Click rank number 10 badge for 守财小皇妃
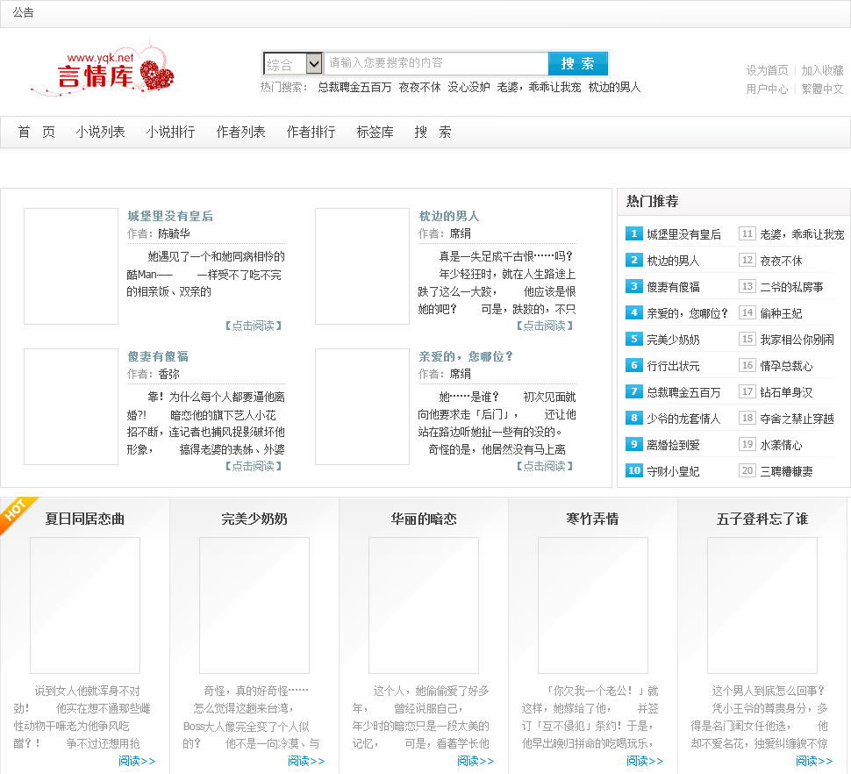The width and height of the screenshot is (851, 774). (633, 470)
